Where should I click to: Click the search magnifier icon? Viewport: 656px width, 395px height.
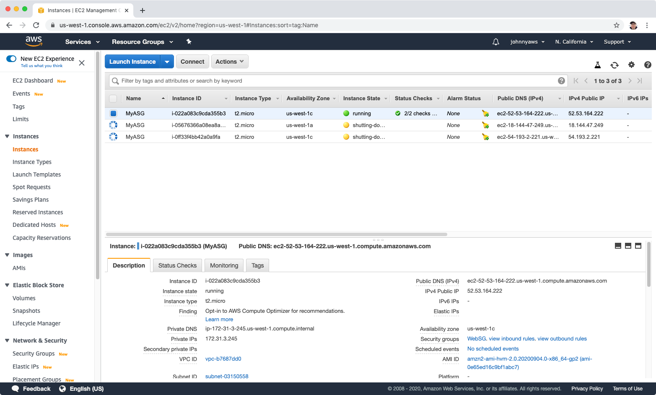tap(115, 81)
